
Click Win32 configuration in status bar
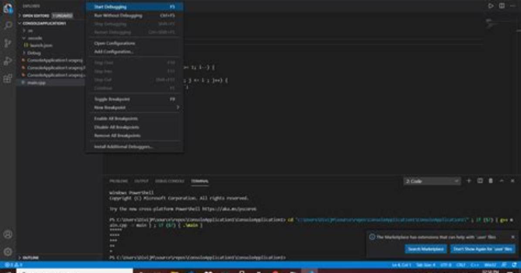click(x=490, y=265)
